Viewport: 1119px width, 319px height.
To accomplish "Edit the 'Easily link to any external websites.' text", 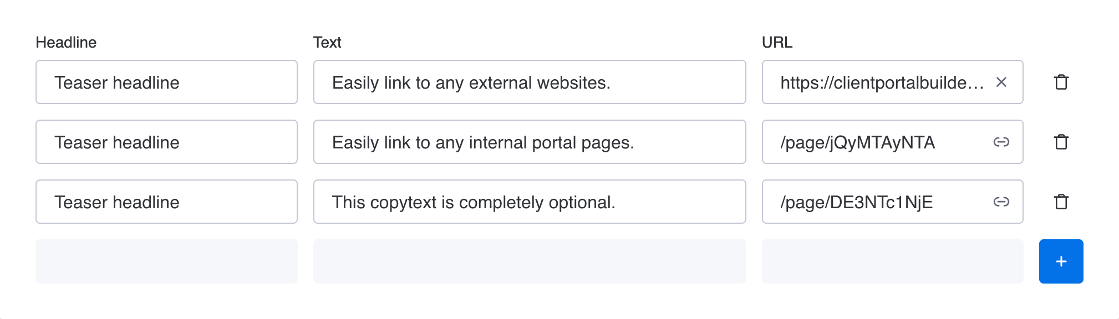I will [529, 82].
